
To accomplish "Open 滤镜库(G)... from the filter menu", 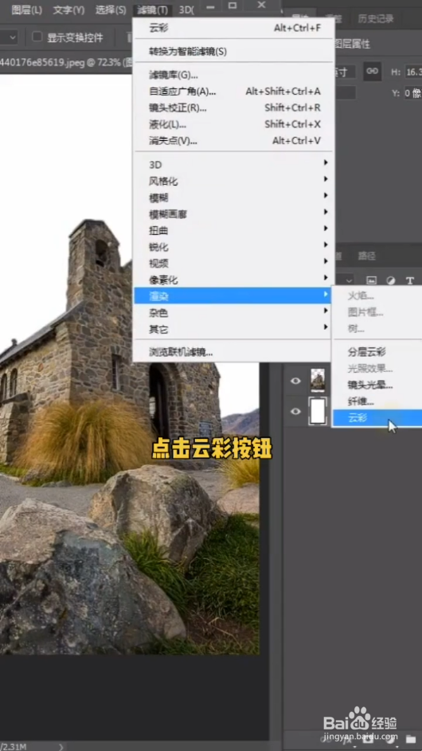I will pyautogui.click(x=174, y=75).
